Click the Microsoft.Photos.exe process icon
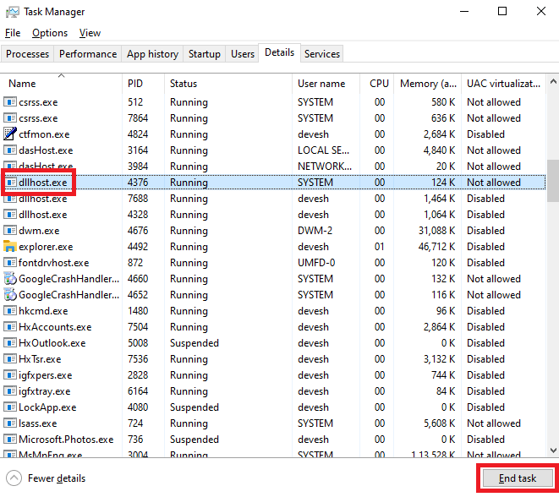Screen dimensions: 559x497 10,439
